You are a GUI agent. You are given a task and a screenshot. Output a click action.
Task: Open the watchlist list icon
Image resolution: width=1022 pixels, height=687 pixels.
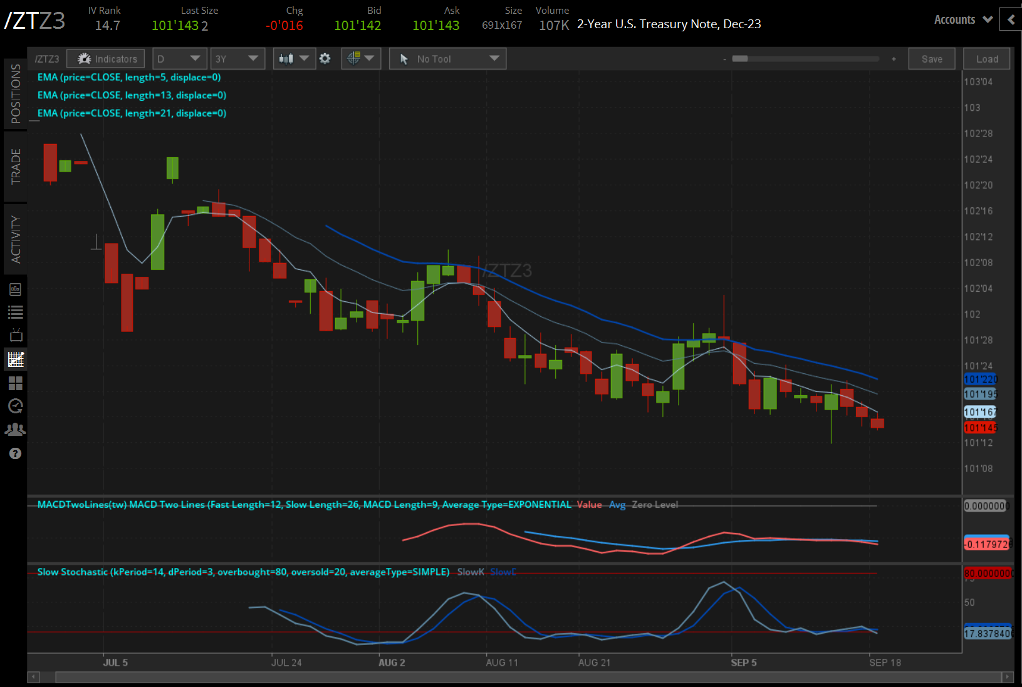16,312
